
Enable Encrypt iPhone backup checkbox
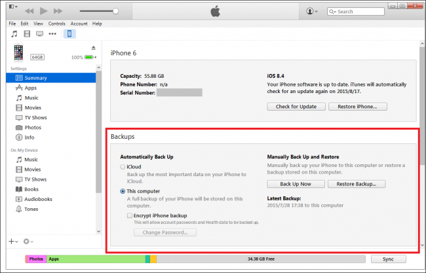click(130, 216)
